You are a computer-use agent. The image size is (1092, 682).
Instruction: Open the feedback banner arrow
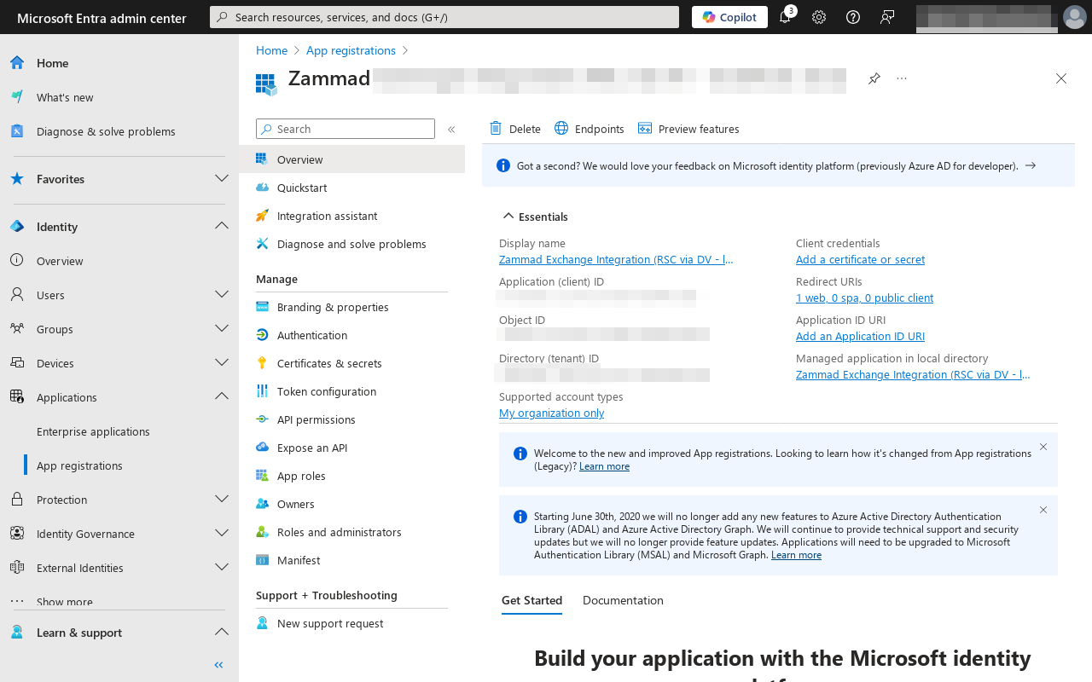1031,165
